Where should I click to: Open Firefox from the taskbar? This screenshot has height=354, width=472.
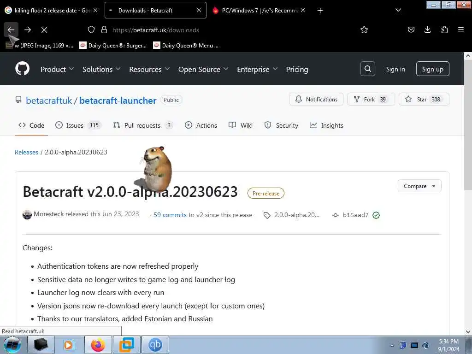tap(98, 345)
